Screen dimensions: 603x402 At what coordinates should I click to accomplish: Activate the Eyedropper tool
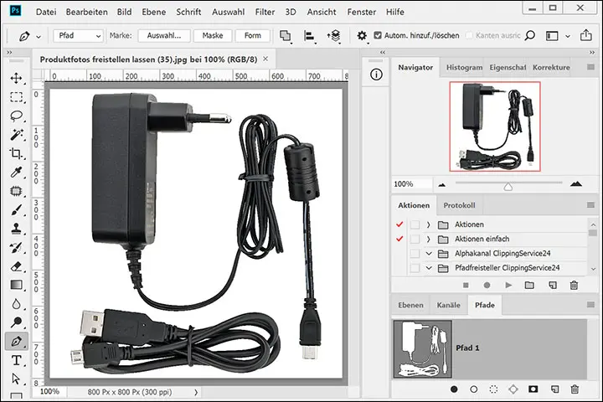[16, 173]
